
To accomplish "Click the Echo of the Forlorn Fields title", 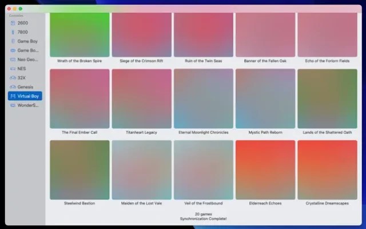I will tap(327, 61).
